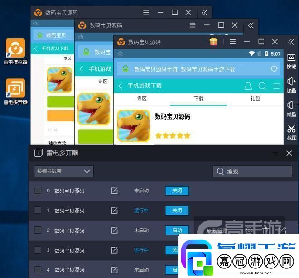Click the back arrow in the rearmost emulator window
299x278 pixels.
click(36, 48)
